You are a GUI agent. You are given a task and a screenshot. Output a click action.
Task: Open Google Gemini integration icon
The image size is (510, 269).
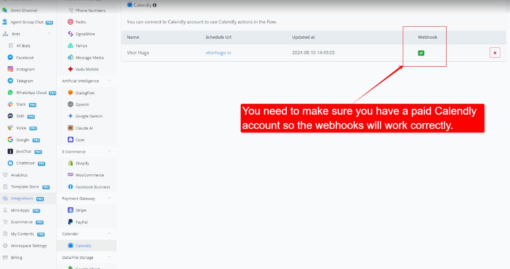(71, 116)
